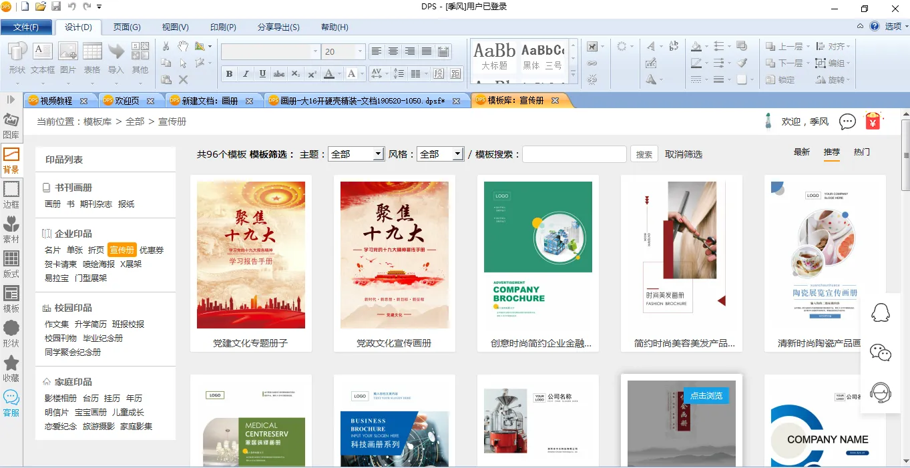Toggle underline text formatting
The width and height of the screenshot is (910, 468).
pyautogui.click(x=262, y=73)
